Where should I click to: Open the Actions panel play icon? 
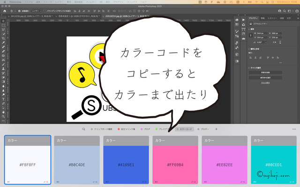pos(243,20)
